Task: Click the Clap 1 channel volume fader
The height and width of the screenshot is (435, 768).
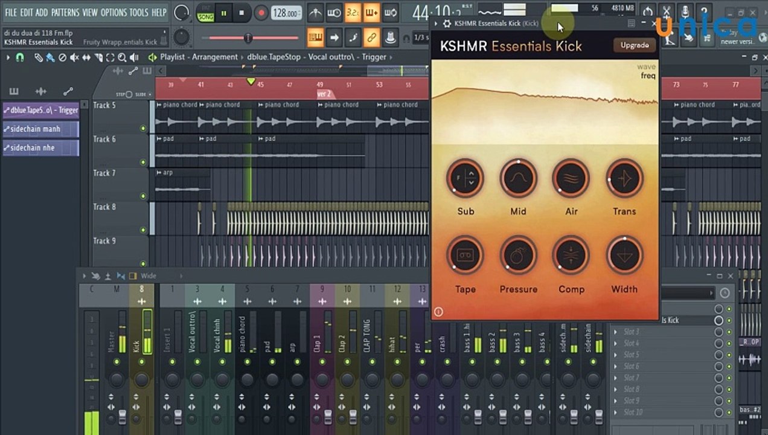Action: coord(328,416)
